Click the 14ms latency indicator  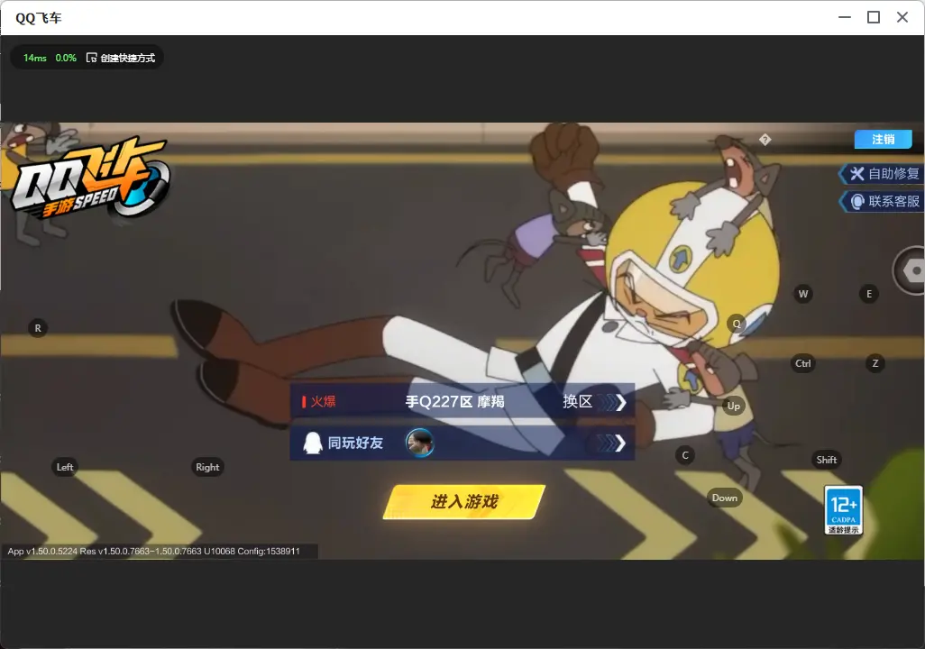(35, 58)
